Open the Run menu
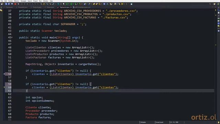 tap(40, 1)
